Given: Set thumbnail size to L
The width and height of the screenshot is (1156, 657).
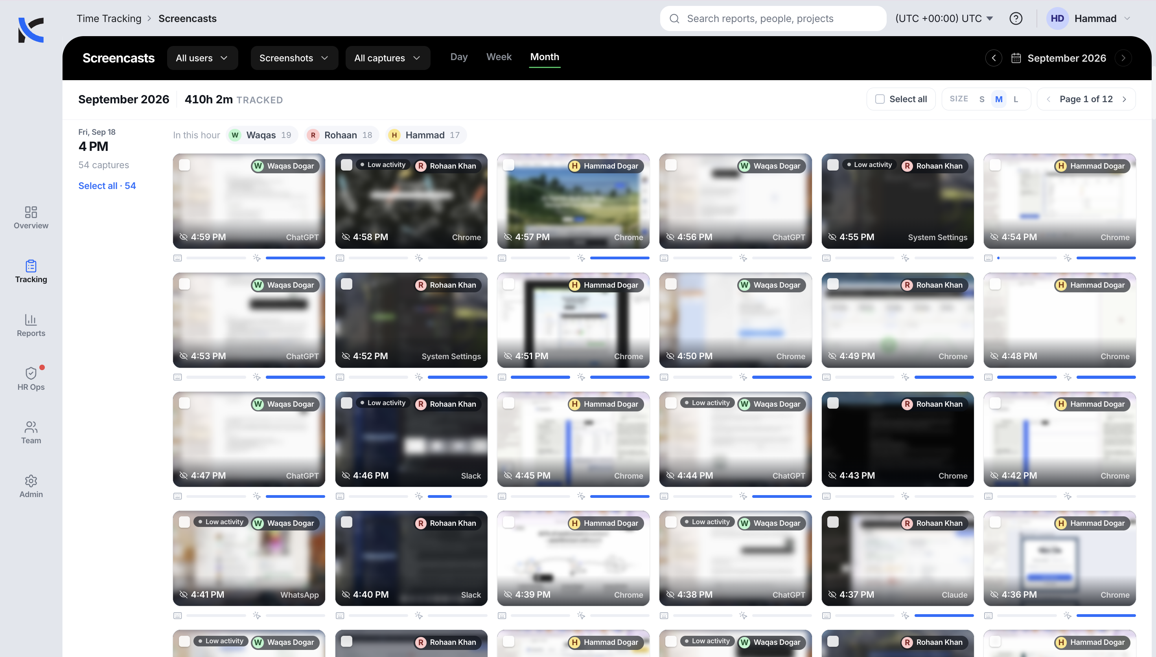Looking at the screenshot, I should (x=1016, y=99).
